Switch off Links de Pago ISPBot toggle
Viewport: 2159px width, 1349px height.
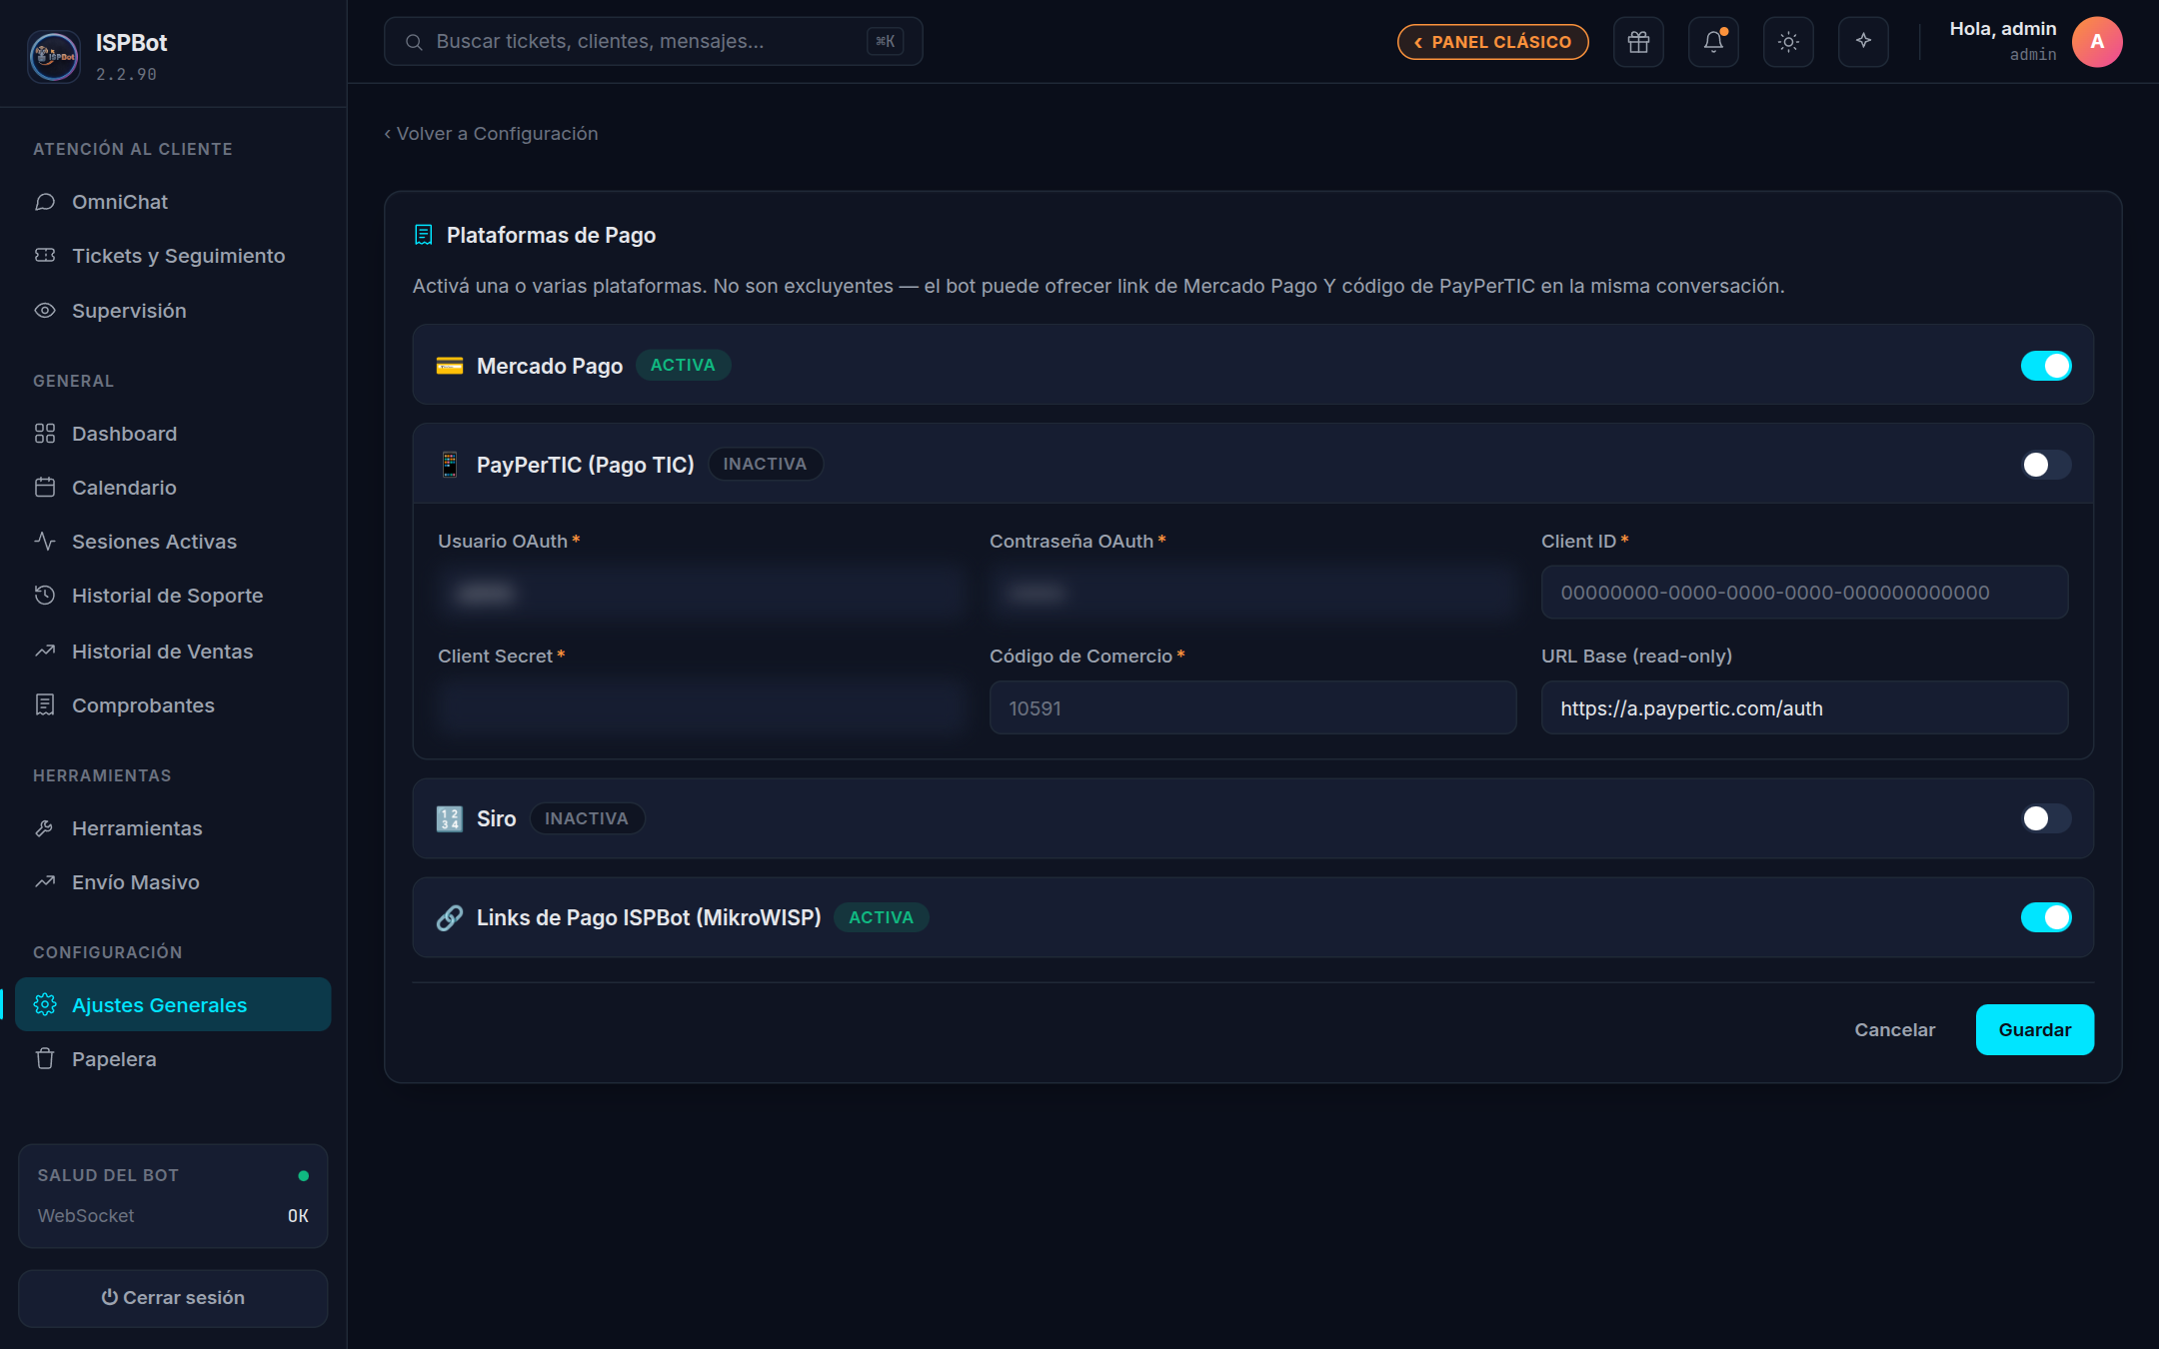click(x=2046, y=917)
